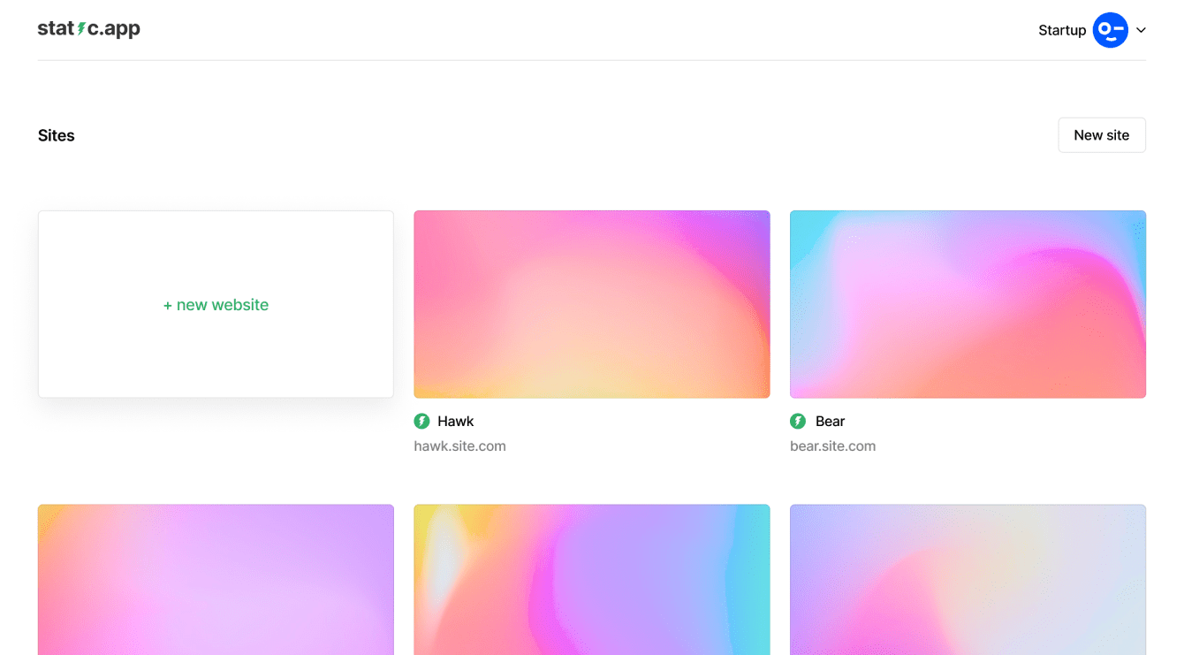The height and width of the screenshot is (655, 1184).
Task: Select the purple thumbnail in the bottom-left row
Action: pos(216,580)
